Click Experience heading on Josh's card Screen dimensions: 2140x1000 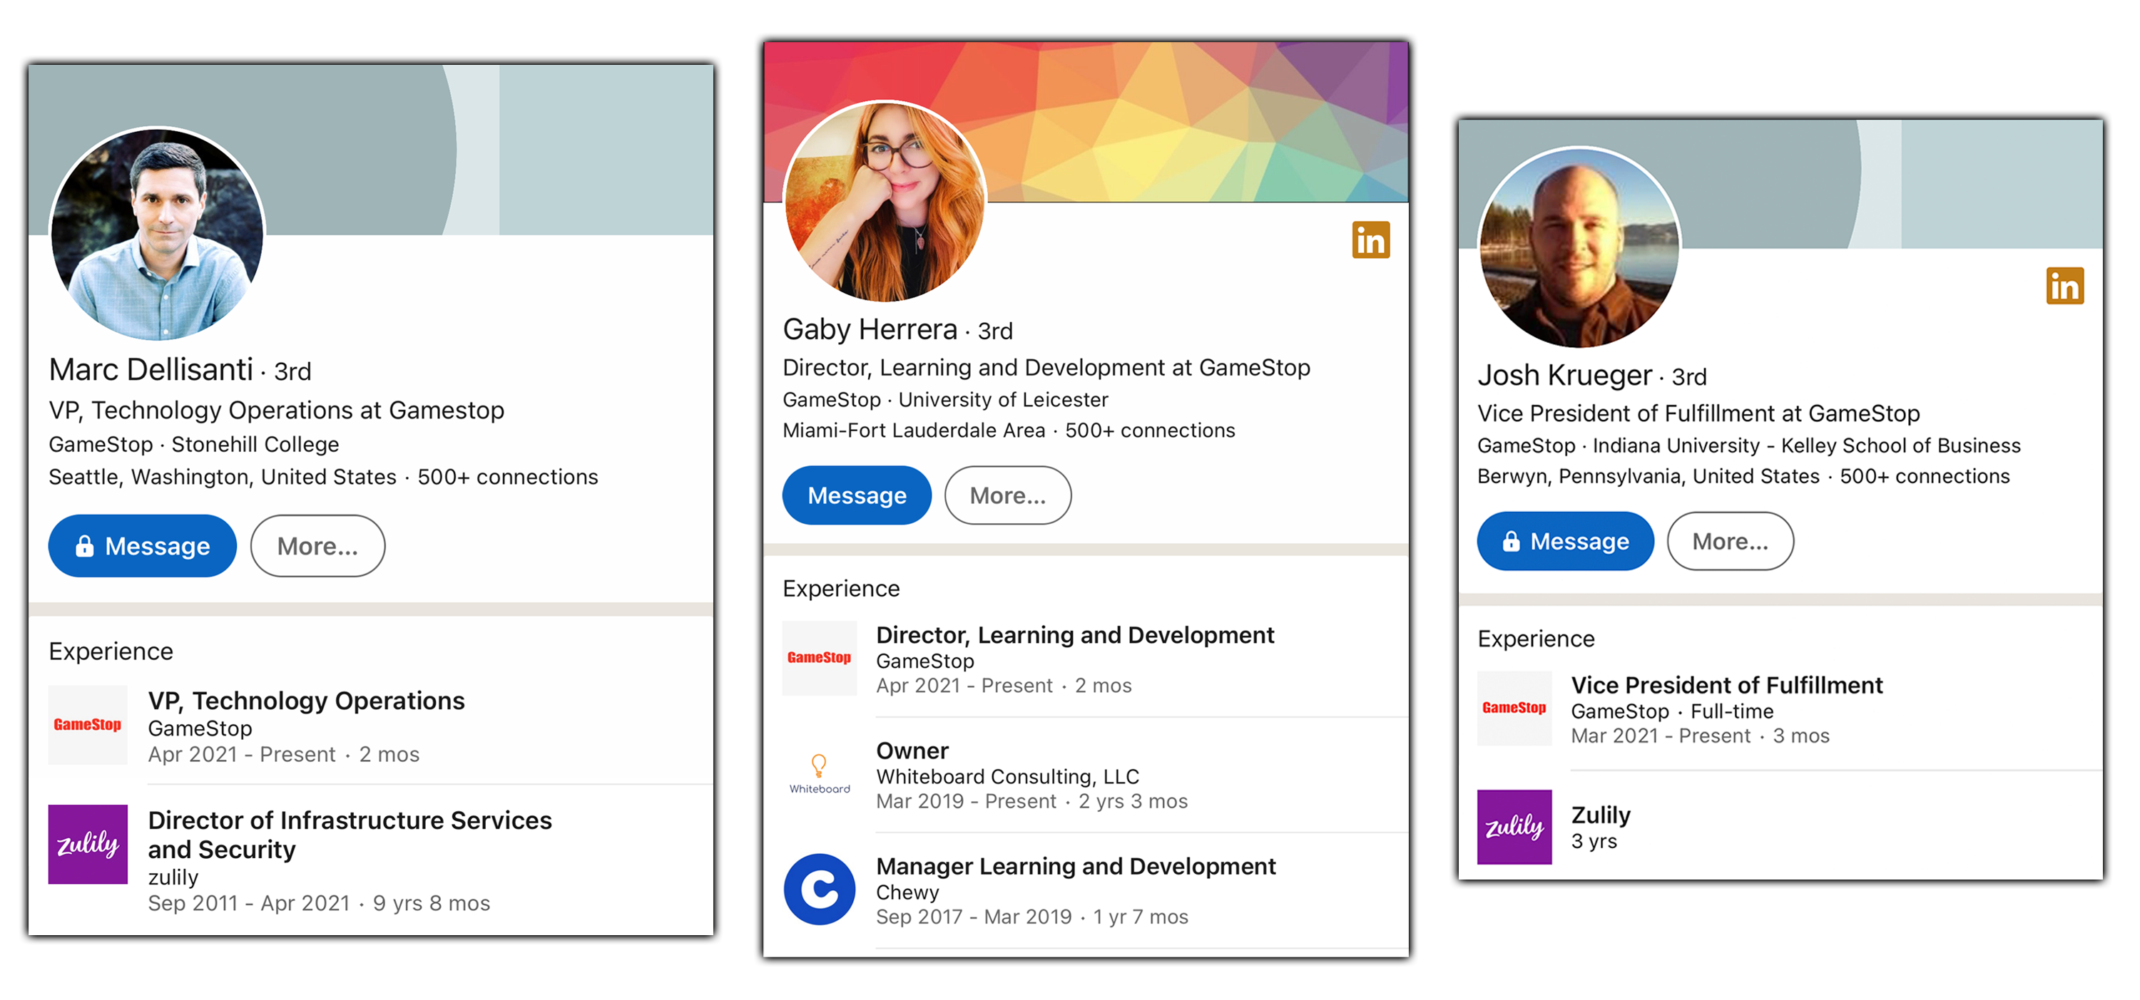tap(1536, 639)
